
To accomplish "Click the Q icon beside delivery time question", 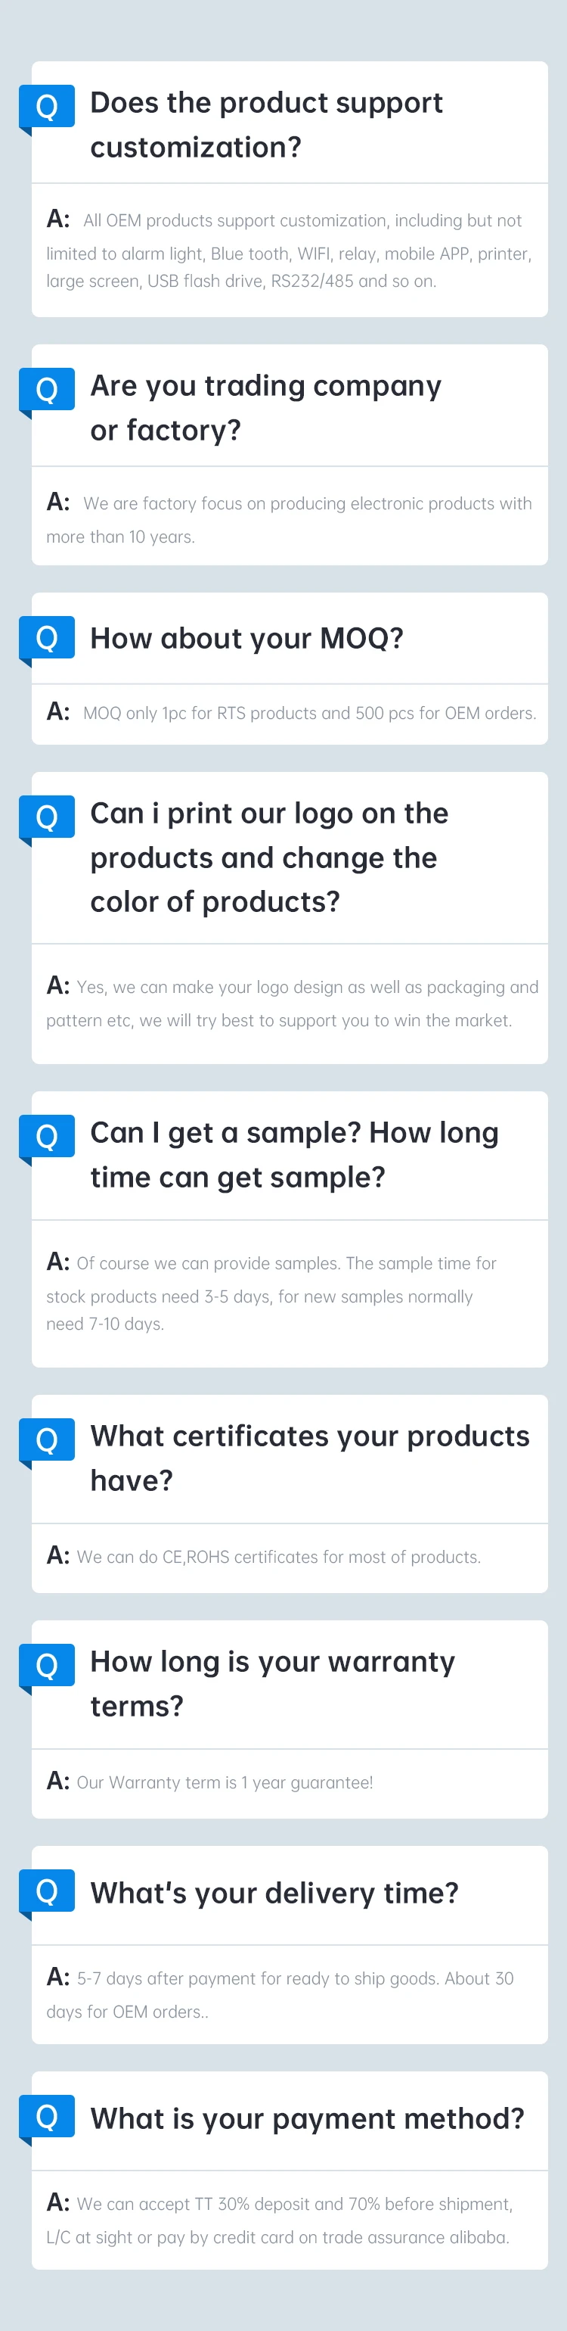I will (47, 1891).
